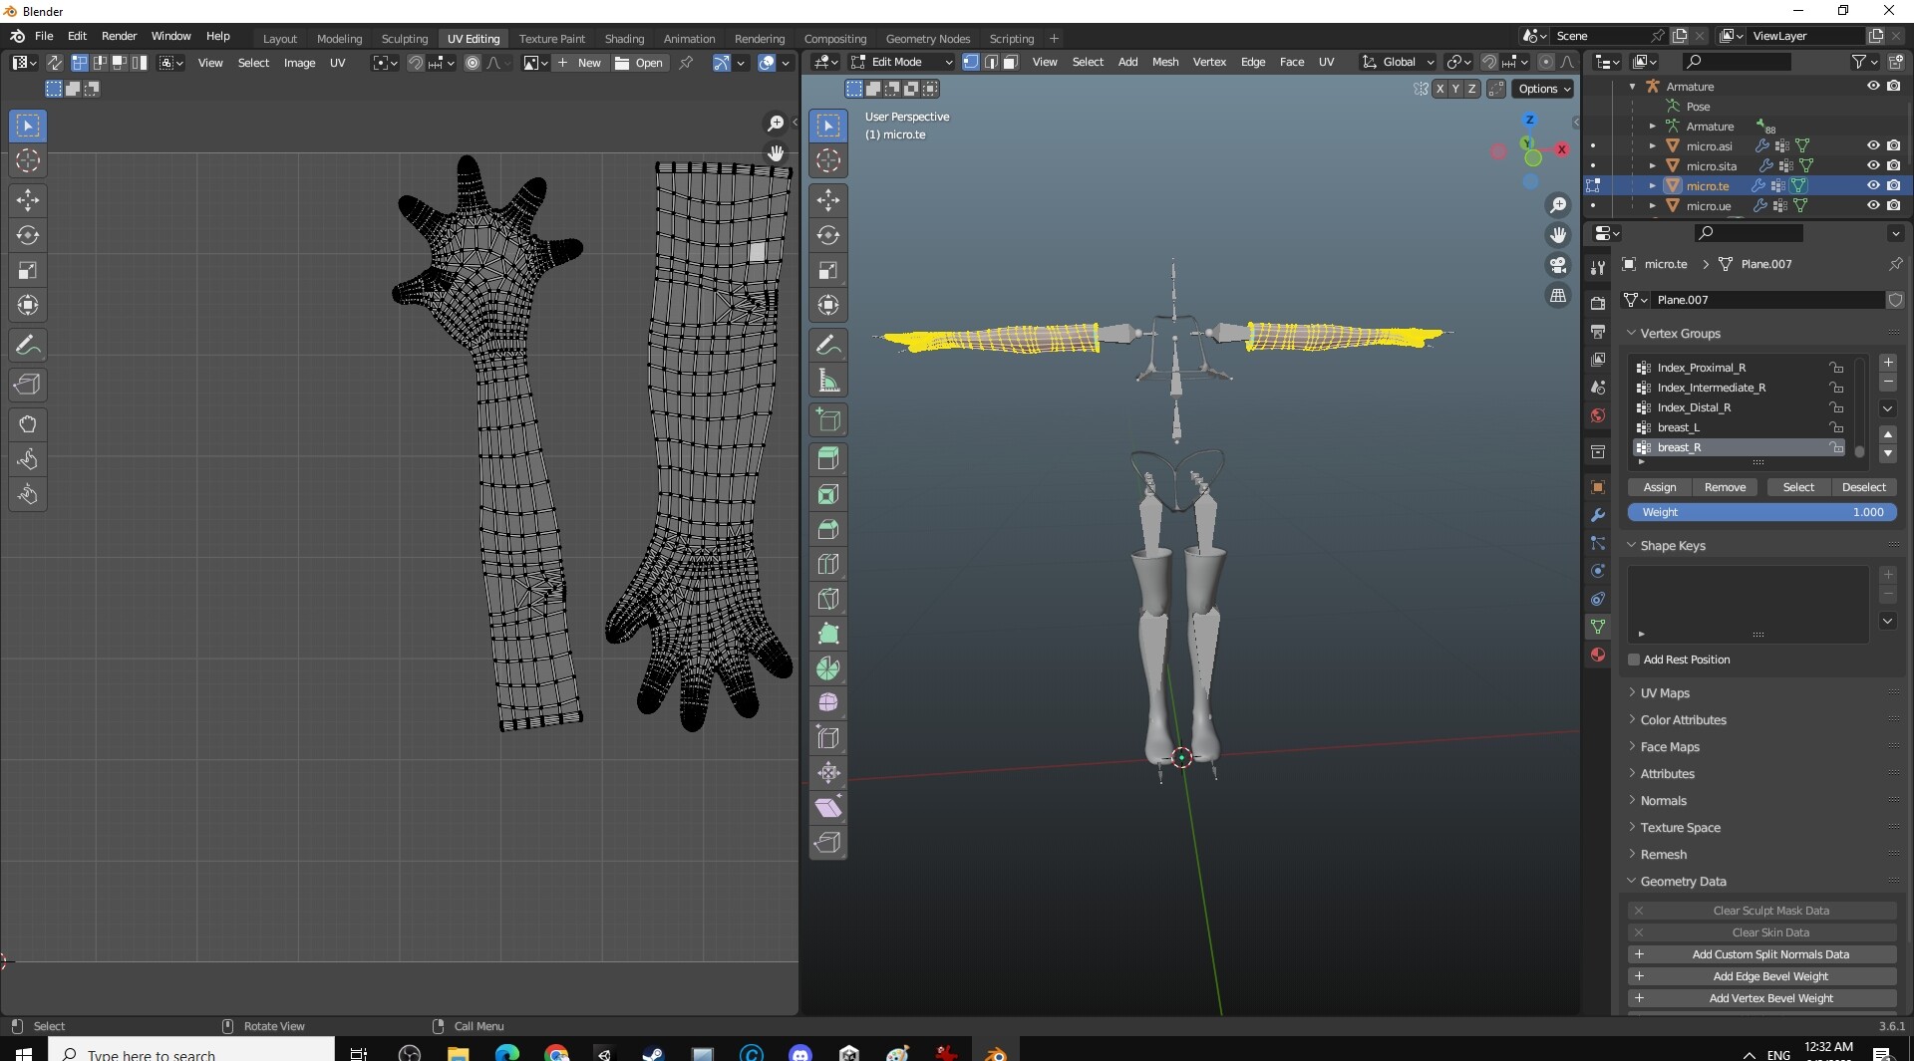The width and height of the screenshot is (1914, 1061).
Task: Select the Rip Region tool in UV editor
Action: pyautogui.click(x=28, y=385)
